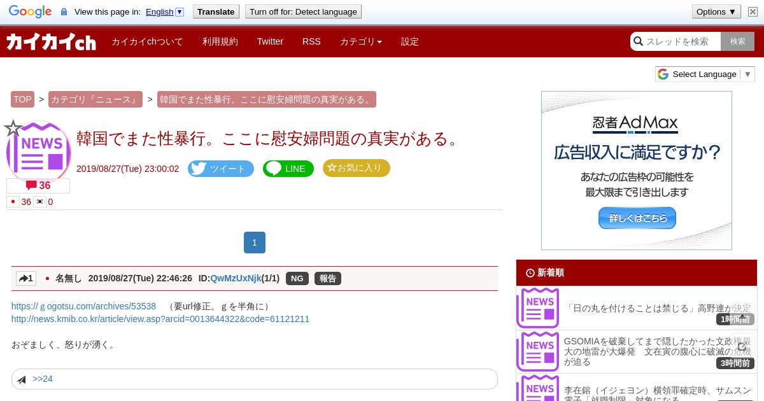
Task: Open the English language dropdown arrow
Action: coord(180,11)
